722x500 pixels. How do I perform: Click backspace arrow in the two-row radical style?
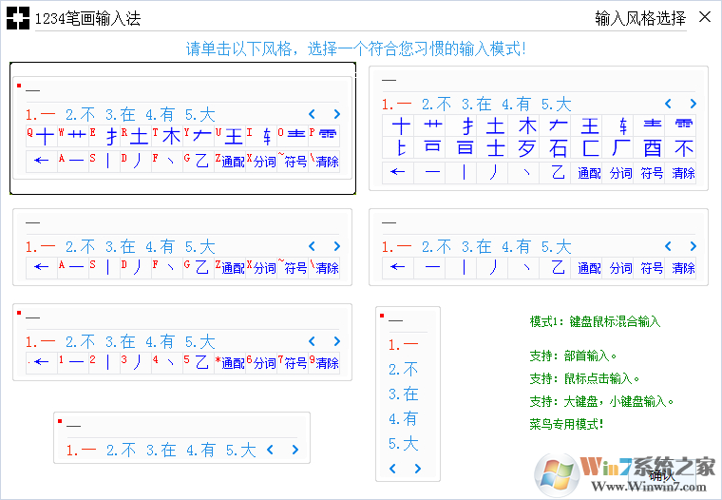pos(398,172)
